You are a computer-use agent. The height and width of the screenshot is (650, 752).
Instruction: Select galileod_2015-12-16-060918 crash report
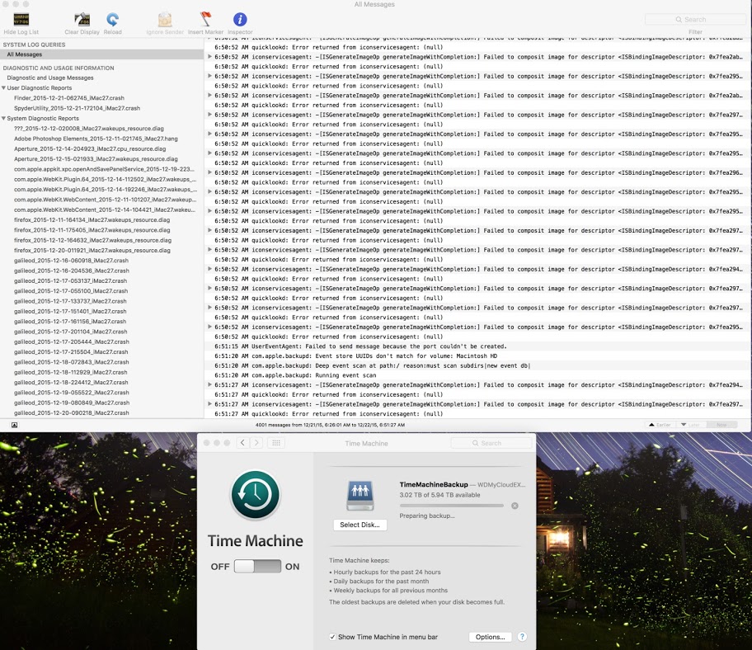tap(72, 261)
